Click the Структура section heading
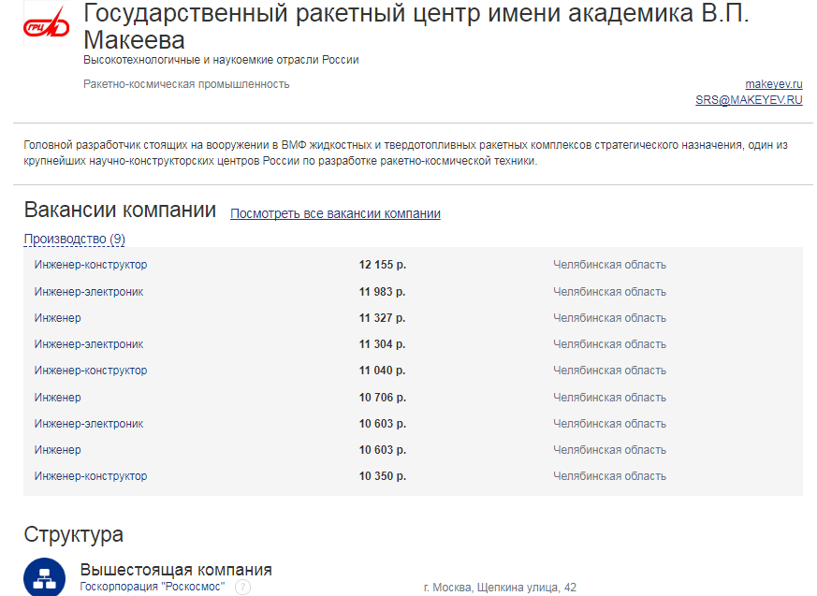Viewport: 817px width, 596px height. coord(74,535)
